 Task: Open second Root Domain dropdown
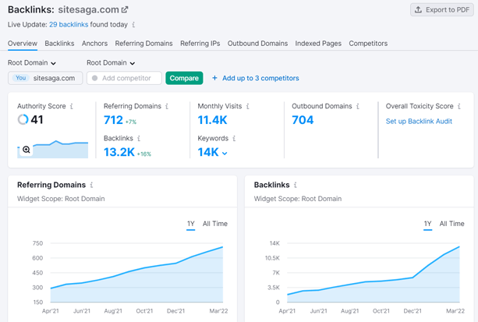[111, 63]
